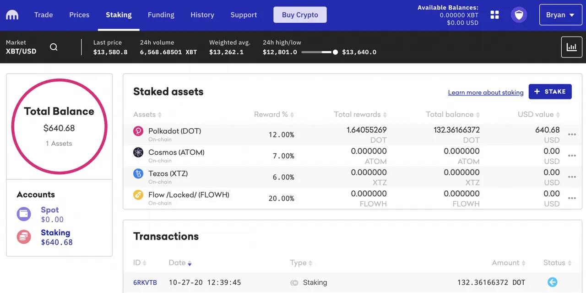Open the Cosmos row options menu
586x293 pixels.
click(x=571, y=156)
